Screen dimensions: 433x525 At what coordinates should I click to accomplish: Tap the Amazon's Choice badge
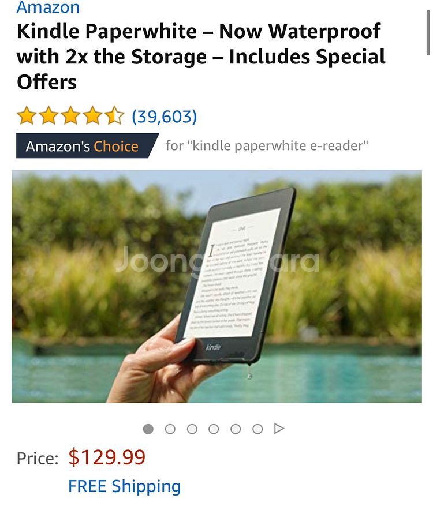pyautogui.click(x=87, y=145)
